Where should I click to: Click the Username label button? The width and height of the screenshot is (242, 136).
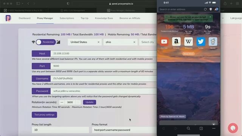coord(41,79)
